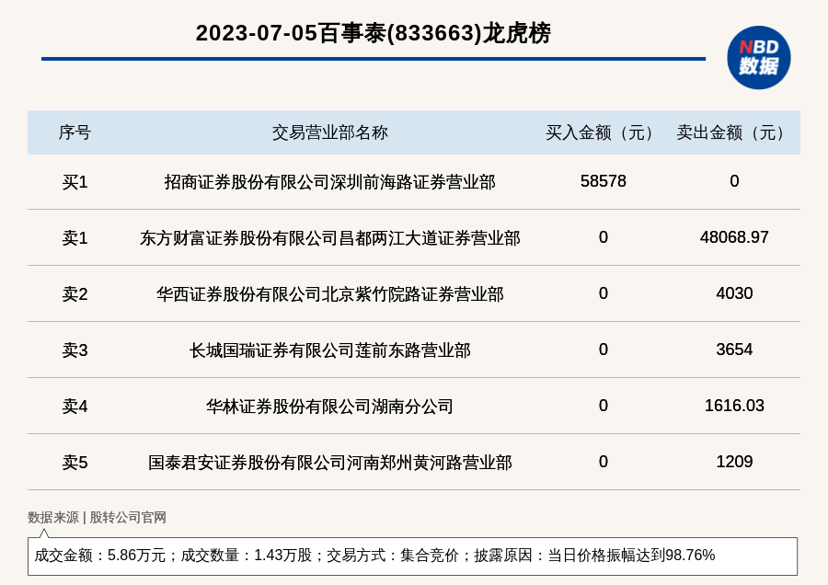Click the 成交金额：5.86万元 summary box
This screenshot has height=585, width=828.
click(412, 556)
